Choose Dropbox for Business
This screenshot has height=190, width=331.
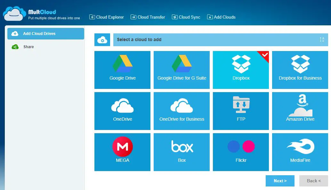[x=300, y=70]
